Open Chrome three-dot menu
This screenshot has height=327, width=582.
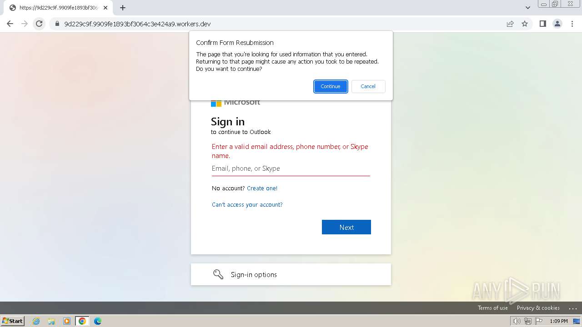pos(572,24)
